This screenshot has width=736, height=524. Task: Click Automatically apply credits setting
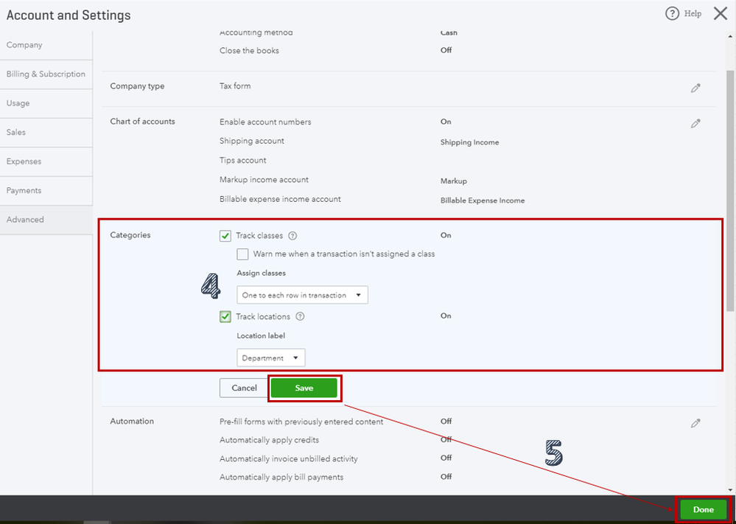pos(270,440)
